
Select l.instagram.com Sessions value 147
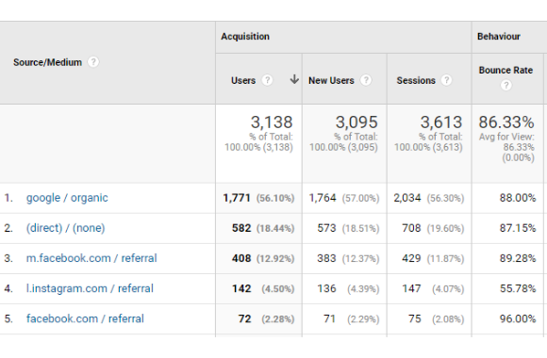pyautogui.click(x=411, y=288)
